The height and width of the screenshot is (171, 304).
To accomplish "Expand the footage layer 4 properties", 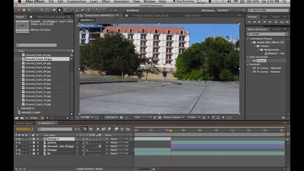I will (x=30, y=150).
